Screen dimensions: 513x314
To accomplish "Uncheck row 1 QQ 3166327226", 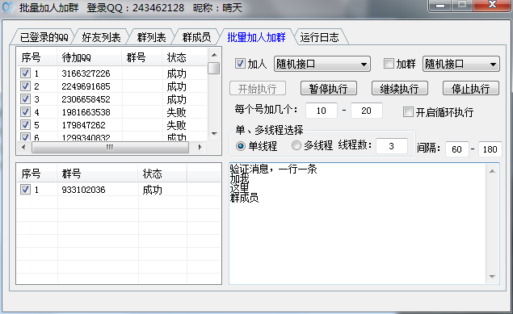I will (26, 73).
